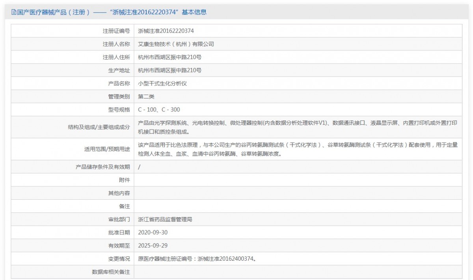Select the 生产地址 address value
473x280 pixels.
[x=170, y=70]
